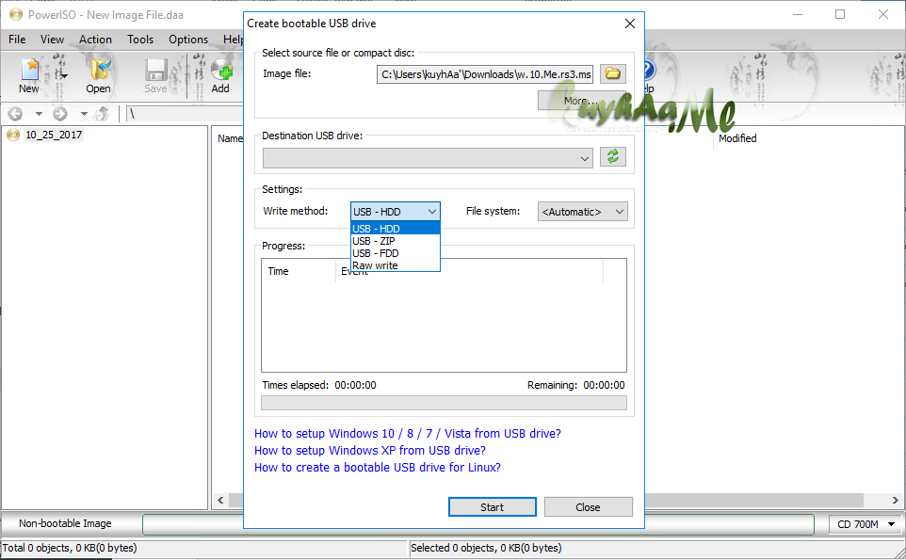
Task: Click the Add files toolbar icon
Action: coord(220,75)
